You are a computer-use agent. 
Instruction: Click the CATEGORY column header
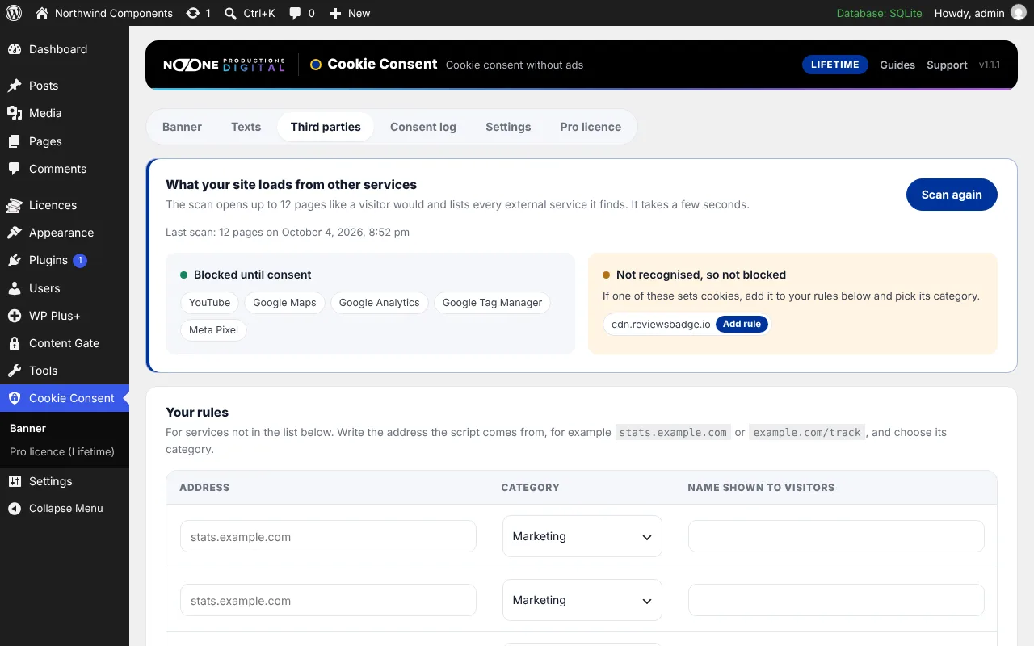pyautogui.click(x=531, y=488)
